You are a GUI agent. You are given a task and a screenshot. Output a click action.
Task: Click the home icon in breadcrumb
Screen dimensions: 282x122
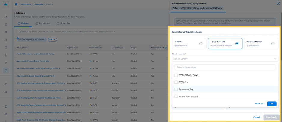click(x=16, y=4)
